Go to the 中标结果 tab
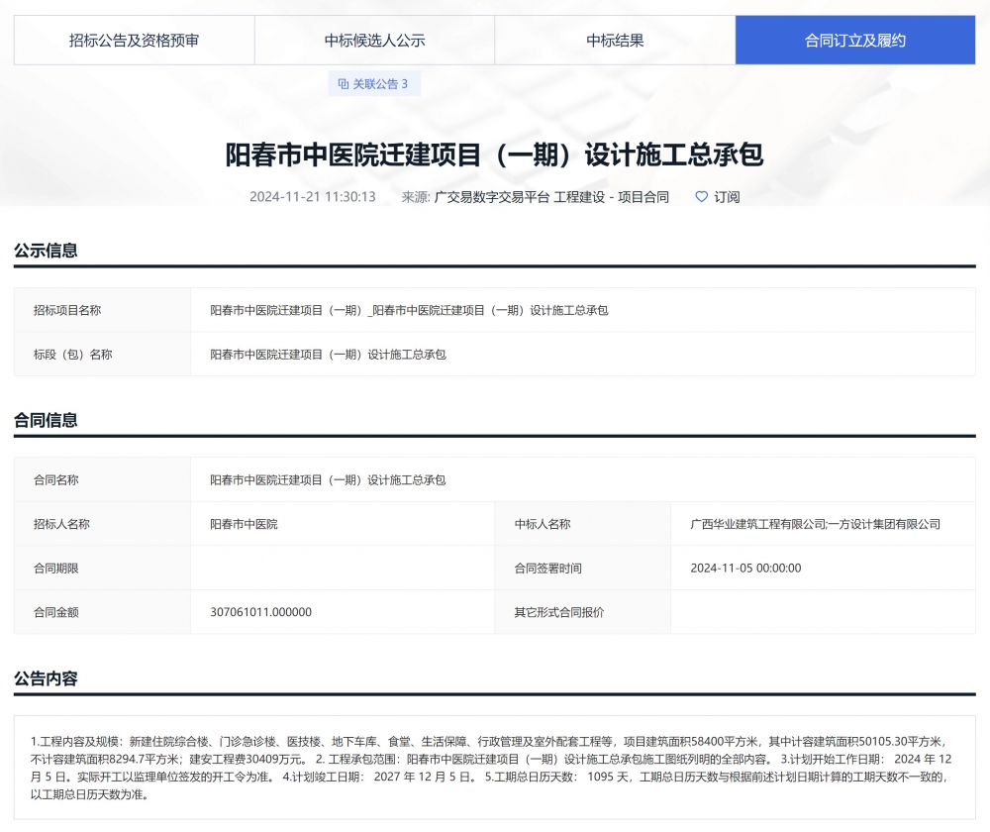This screenshot has height=832, width=990. [x=615, y=41]
